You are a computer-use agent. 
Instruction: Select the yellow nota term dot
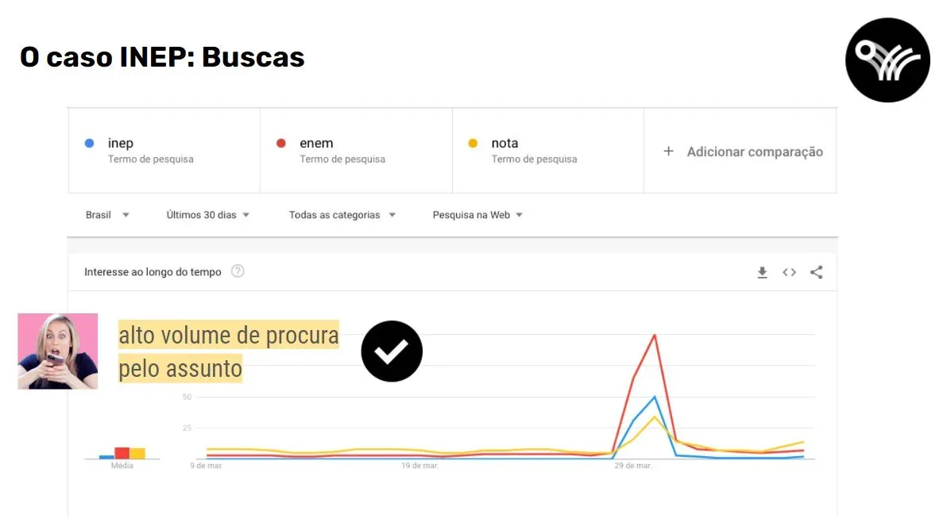(473, 143)
